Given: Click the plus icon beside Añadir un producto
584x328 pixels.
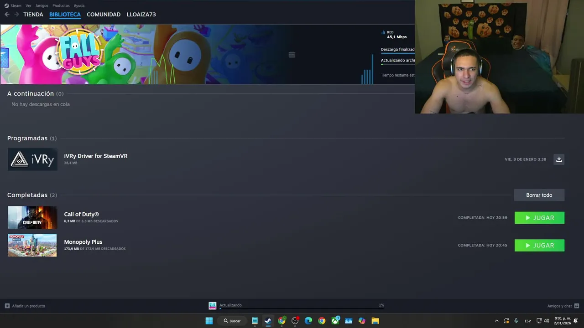Looking at the screenshot, I should [7, 306].
